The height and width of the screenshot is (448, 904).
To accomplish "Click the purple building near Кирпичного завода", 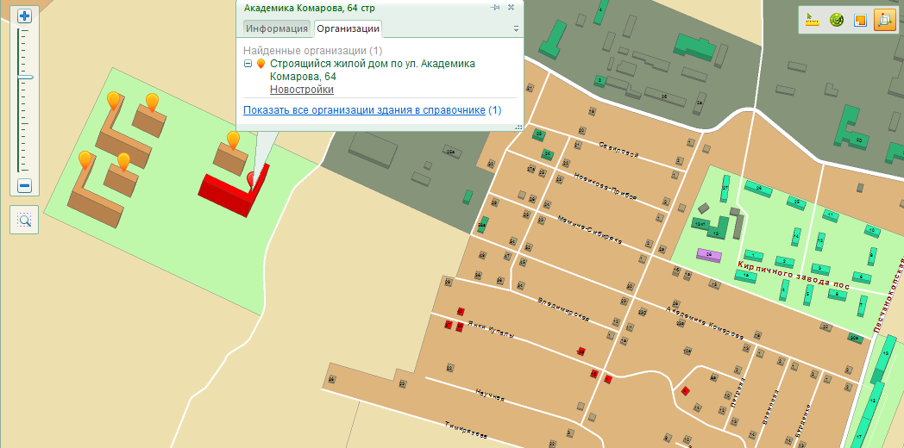I will point(709,254).
